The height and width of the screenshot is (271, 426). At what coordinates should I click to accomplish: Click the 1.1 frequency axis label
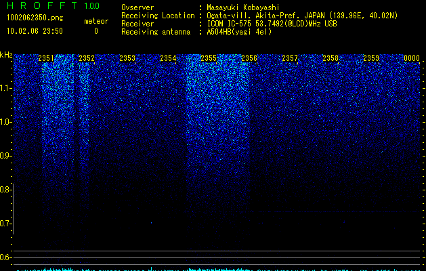pyautogui.click(x=5, y=88)
